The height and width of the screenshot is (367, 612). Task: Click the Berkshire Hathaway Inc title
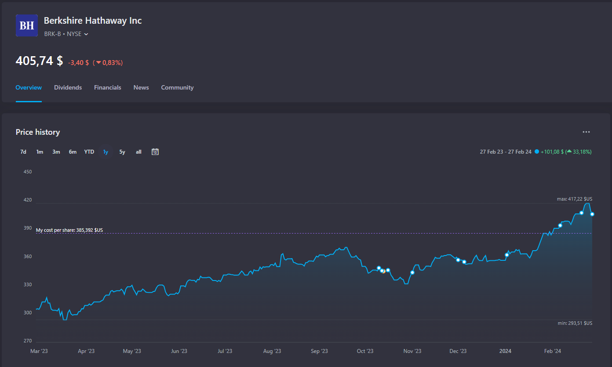pos(93,21)
